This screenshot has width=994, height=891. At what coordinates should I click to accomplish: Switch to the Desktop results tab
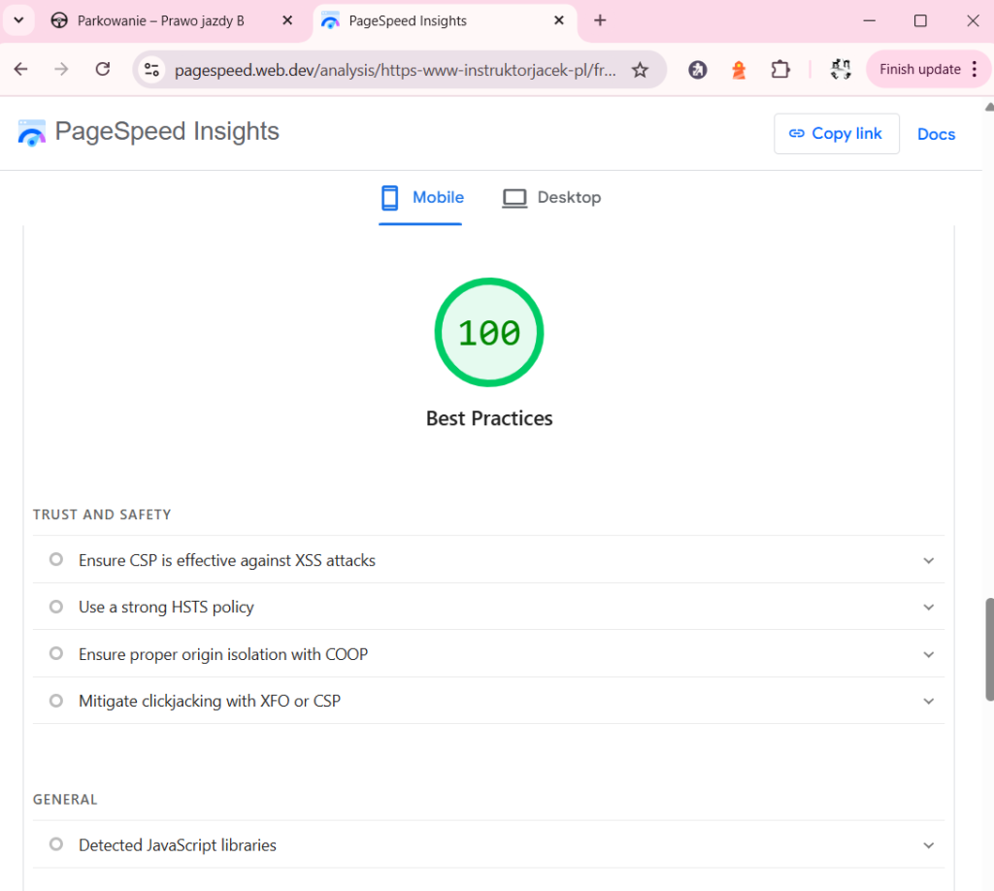click(551, 198)
